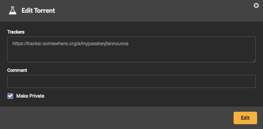Close the Edit Torrent dialog
263x129 pixels.
[x=256, y=6]
